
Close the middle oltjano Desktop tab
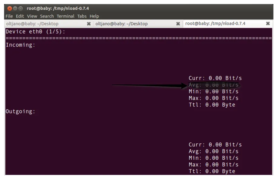click(178, 24)
